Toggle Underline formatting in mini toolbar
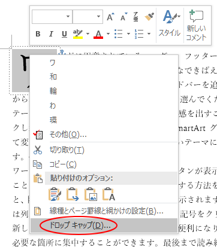Screen dimensions: 217x247 (x=64, y=34)
